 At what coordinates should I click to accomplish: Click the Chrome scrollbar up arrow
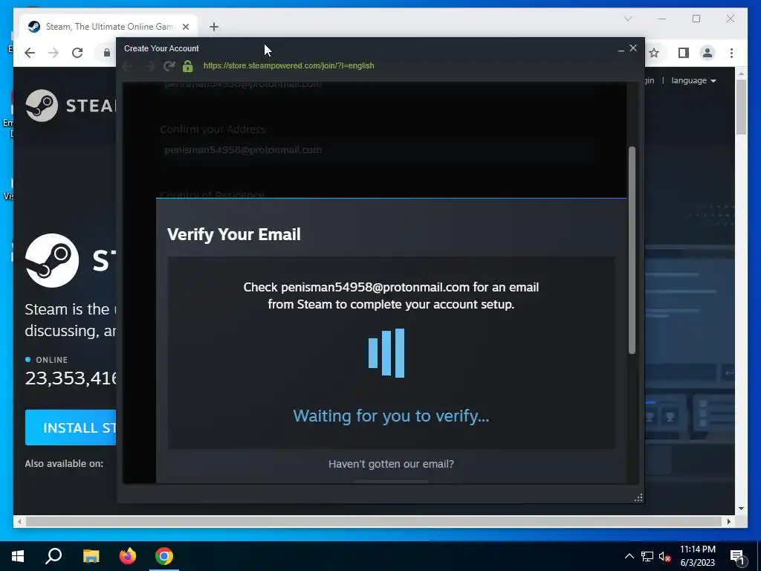[x=741, y=74]
